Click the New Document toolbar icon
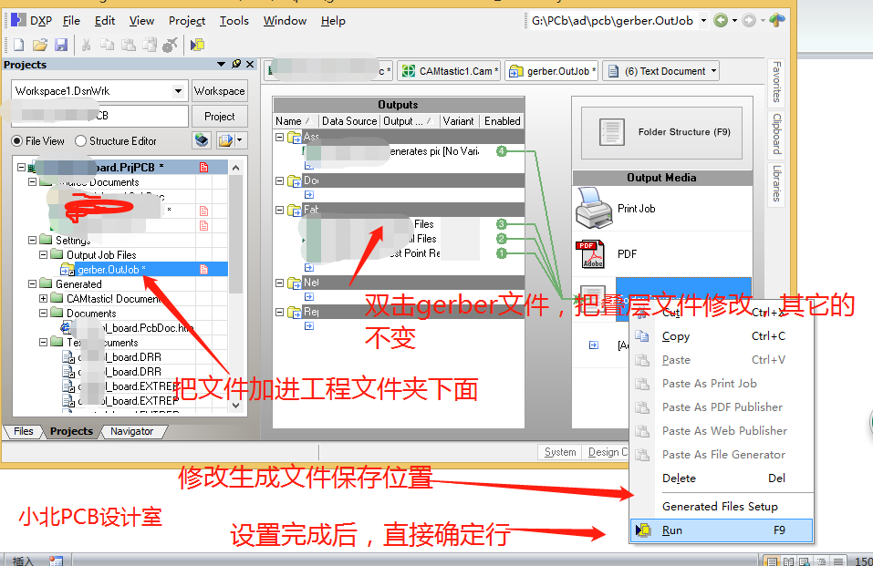 coord(18,45)
